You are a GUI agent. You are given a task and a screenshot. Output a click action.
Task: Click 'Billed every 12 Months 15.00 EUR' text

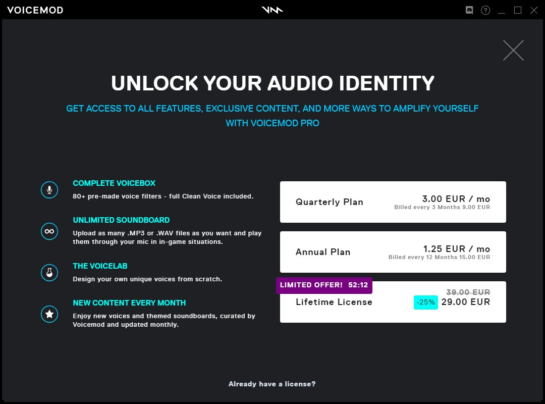[440, 257]
